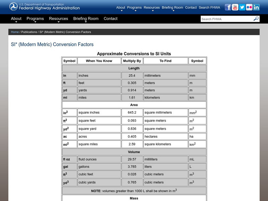
Task: Click the Length section header row
Action: (x=134, y=68)
